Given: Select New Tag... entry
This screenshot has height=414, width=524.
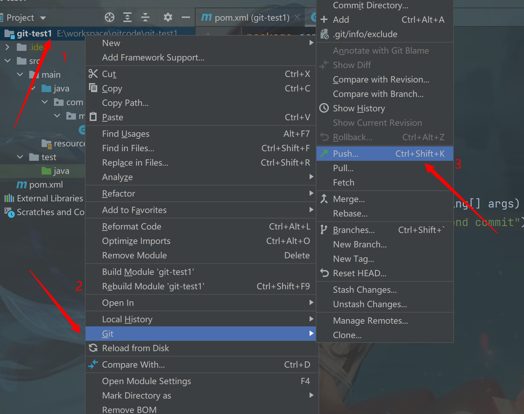Looking at the screenshot, I should (x=385, y=259).
